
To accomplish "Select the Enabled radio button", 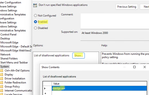I will pos(35,22).
